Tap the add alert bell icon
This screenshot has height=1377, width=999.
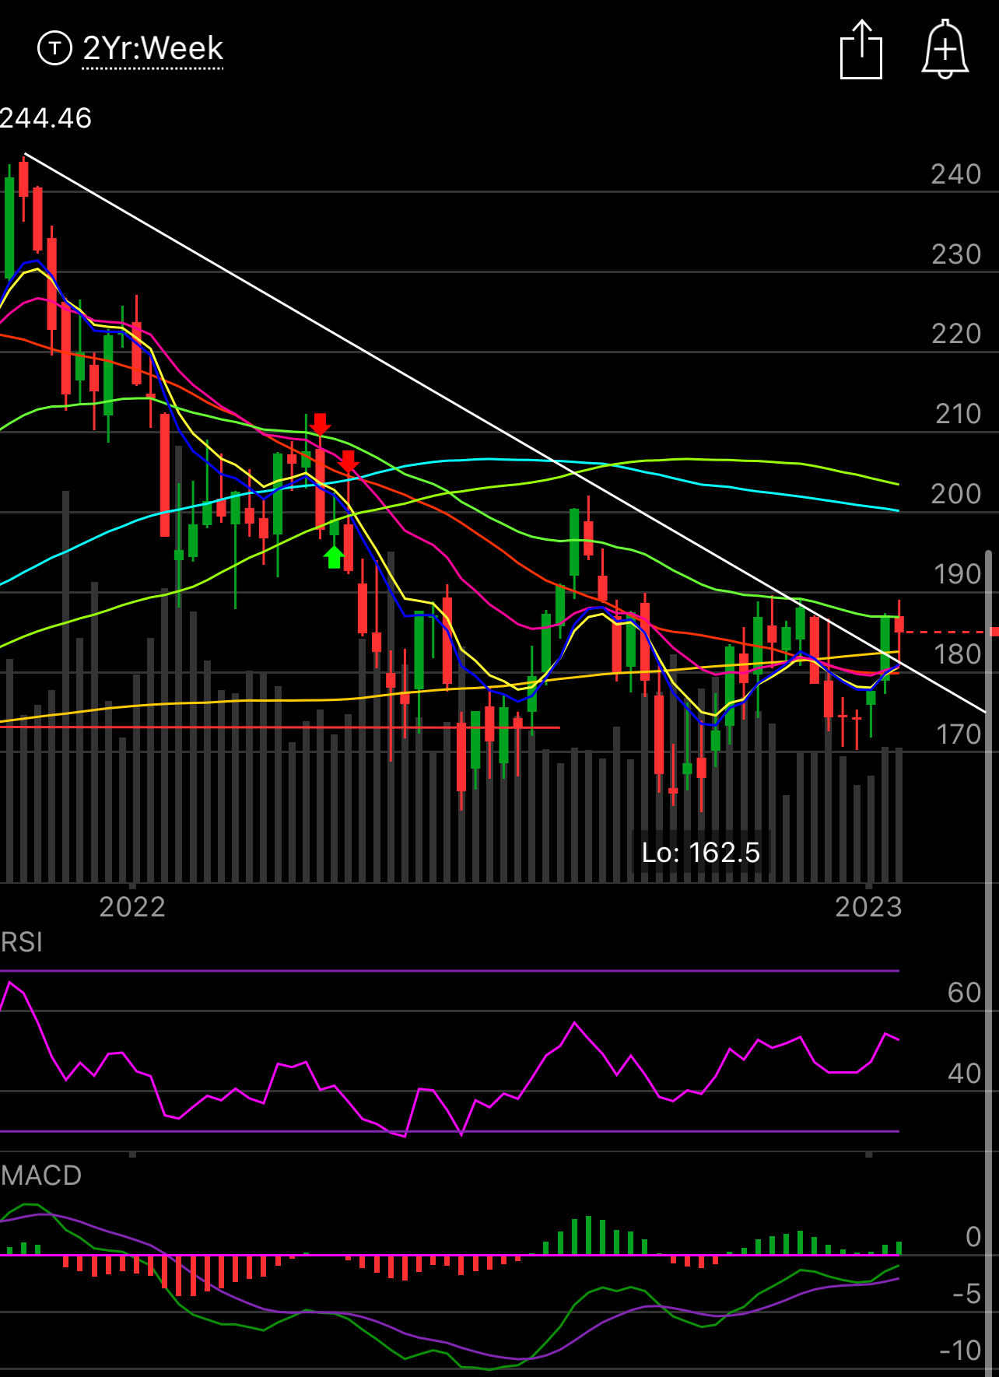pos(945,49)
